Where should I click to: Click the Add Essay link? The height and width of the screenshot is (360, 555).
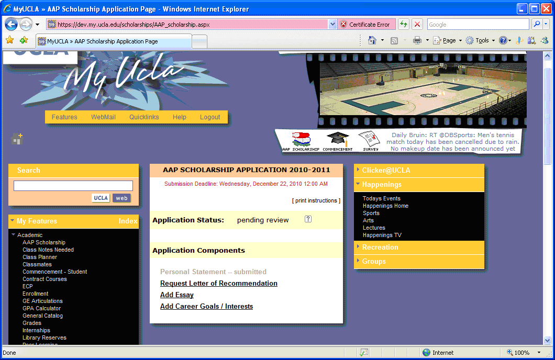(176, 295)
